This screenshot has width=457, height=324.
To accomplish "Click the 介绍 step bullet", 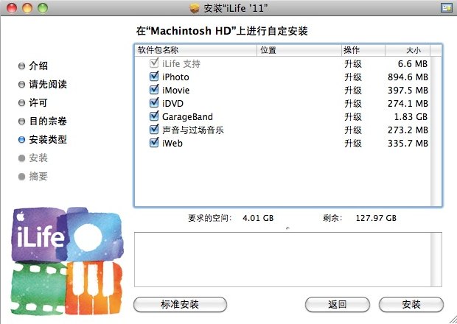I will [x=21, y=66].
